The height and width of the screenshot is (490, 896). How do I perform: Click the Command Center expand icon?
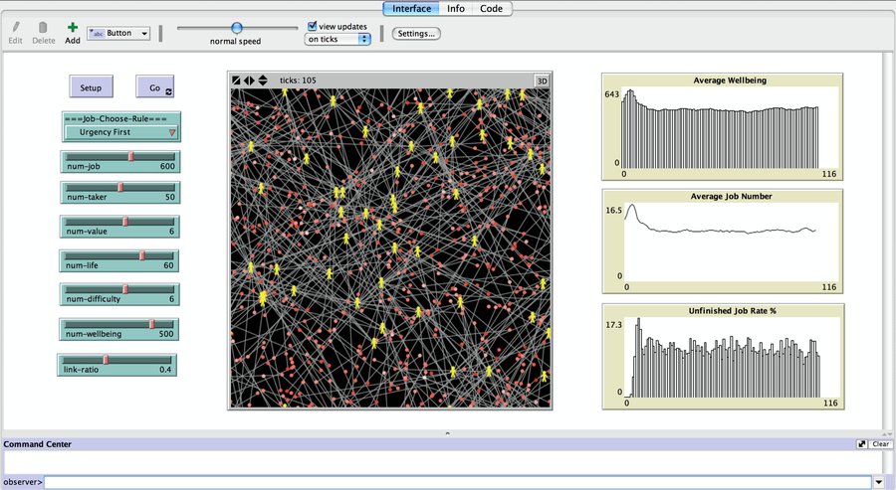[x=862, y=444]
